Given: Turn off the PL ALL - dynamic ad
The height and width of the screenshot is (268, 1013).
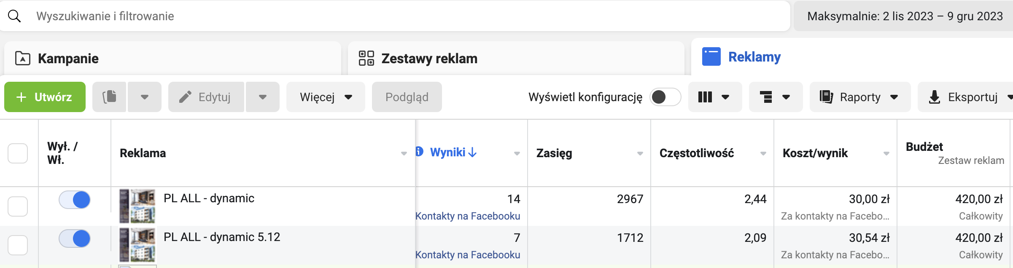Looking at the screenshot, I should [75, 200].
